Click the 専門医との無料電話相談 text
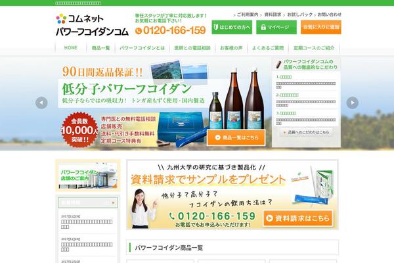This screenshot has width=394, height=263. coord(129,119)
